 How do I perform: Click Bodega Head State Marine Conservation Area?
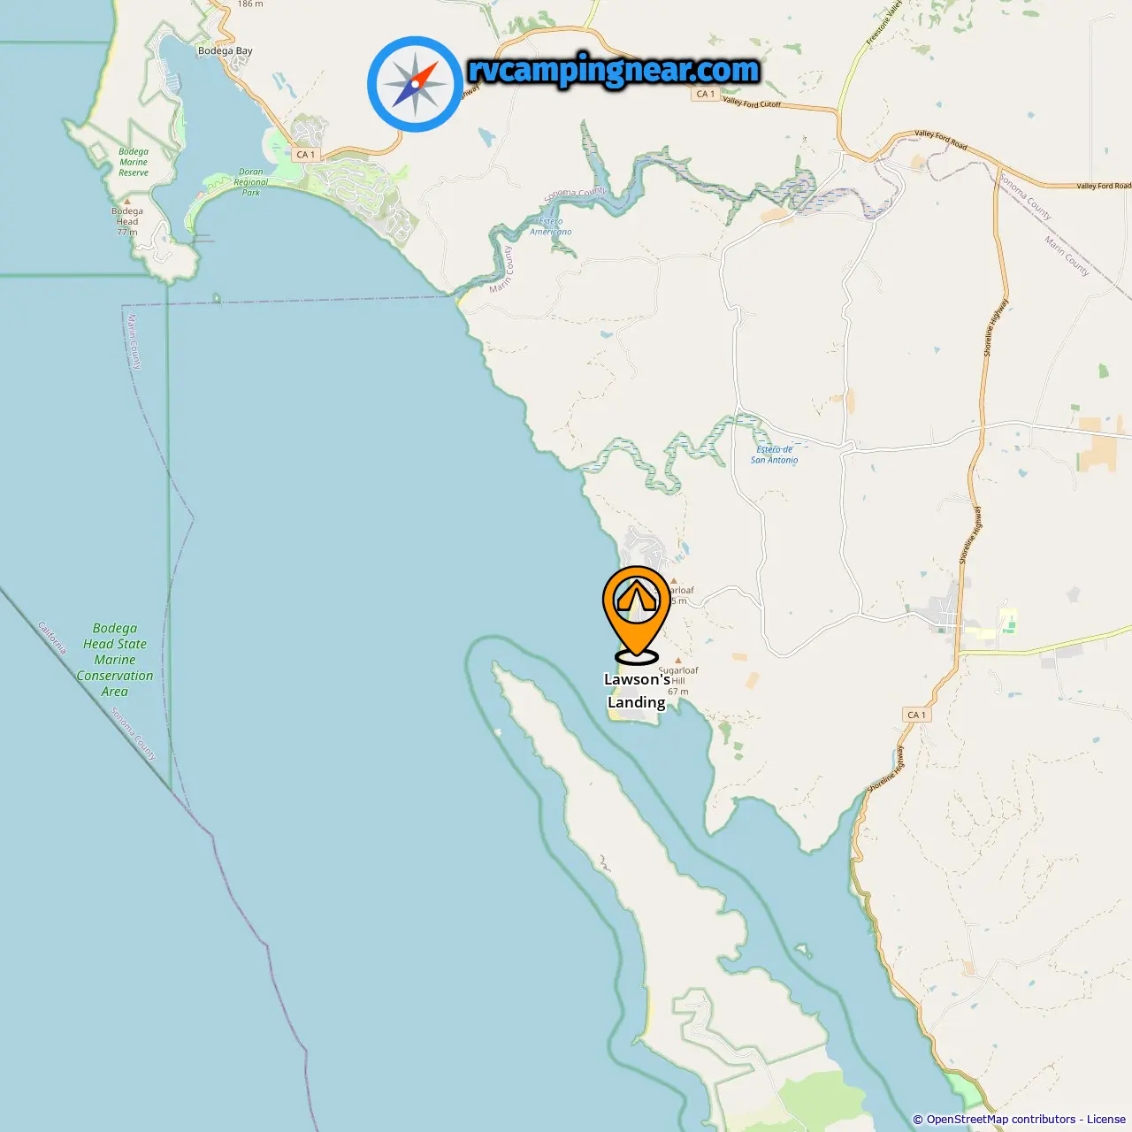(x=115, y=660)
